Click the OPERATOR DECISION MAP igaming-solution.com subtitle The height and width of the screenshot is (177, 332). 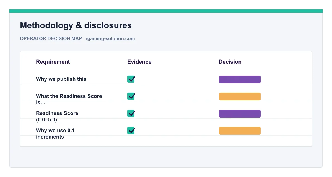[x=77, y=38]
